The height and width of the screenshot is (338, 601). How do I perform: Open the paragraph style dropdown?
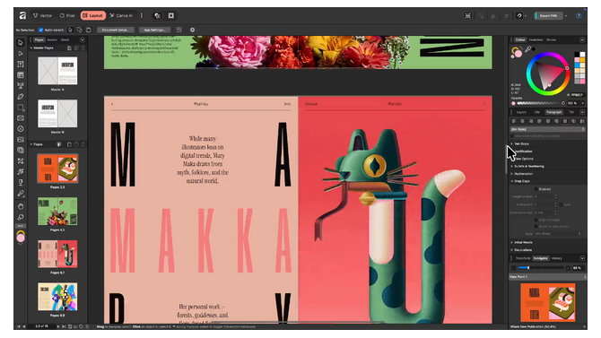pyautogui.click(x=548, y=129)
